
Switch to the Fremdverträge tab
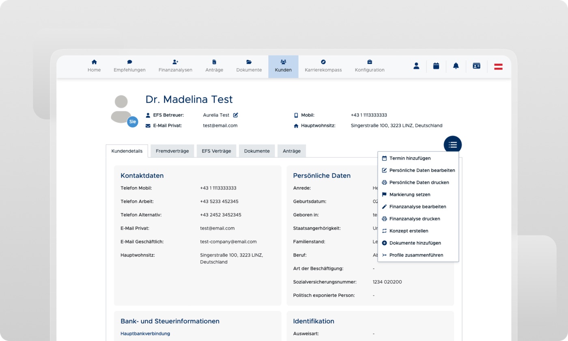(x=172, y=151)
